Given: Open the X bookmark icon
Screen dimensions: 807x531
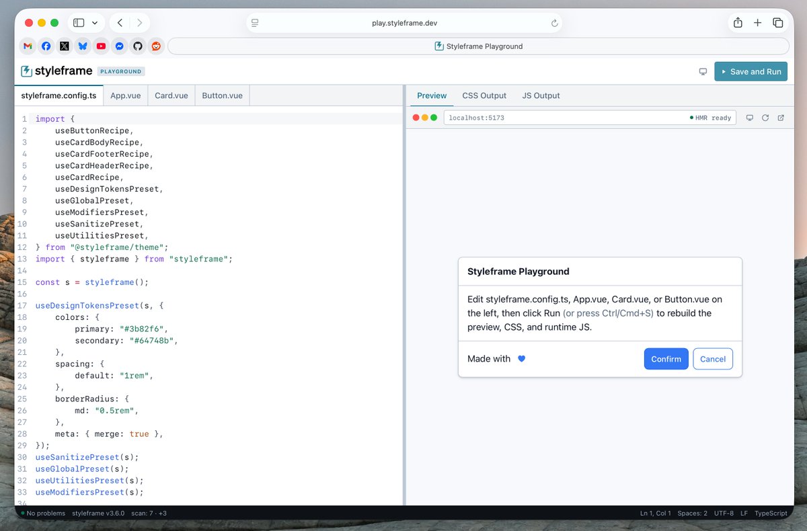Looking at the screenshot, I should click(x=65, y=46).
